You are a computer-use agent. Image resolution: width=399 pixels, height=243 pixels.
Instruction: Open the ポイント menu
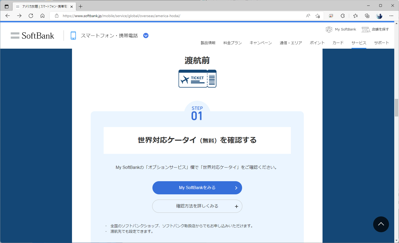point(317,43)
